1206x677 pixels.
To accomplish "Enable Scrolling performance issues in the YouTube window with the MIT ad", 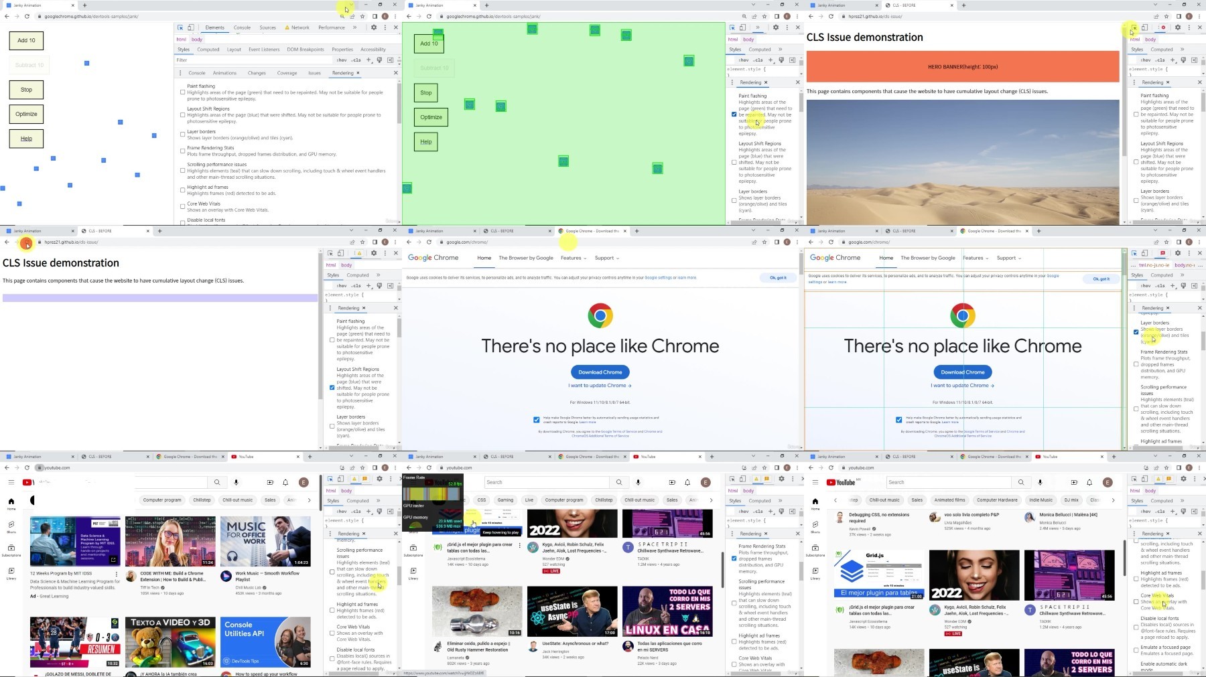I will [x=332, y=572].
